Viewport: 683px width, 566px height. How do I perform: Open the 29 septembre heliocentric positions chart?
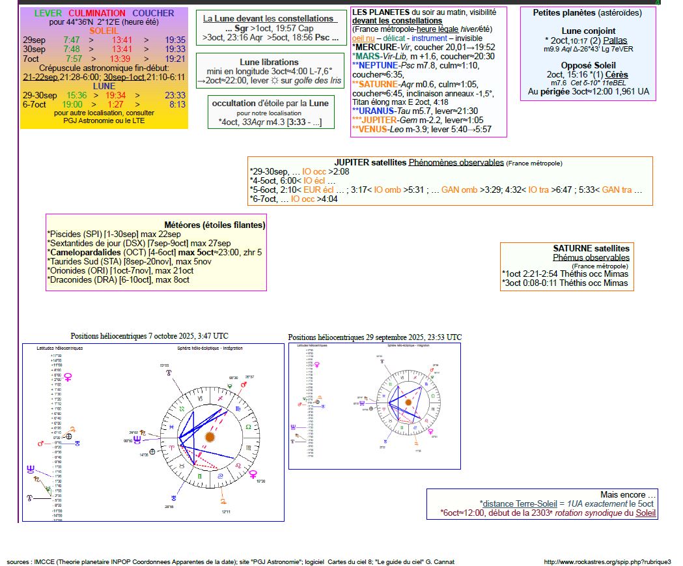point(374,405)
